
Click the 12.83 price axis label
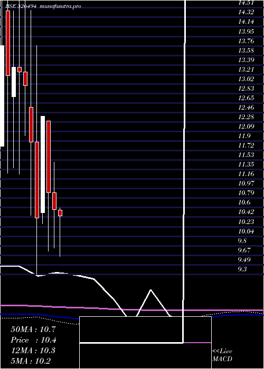coord(246,88)
